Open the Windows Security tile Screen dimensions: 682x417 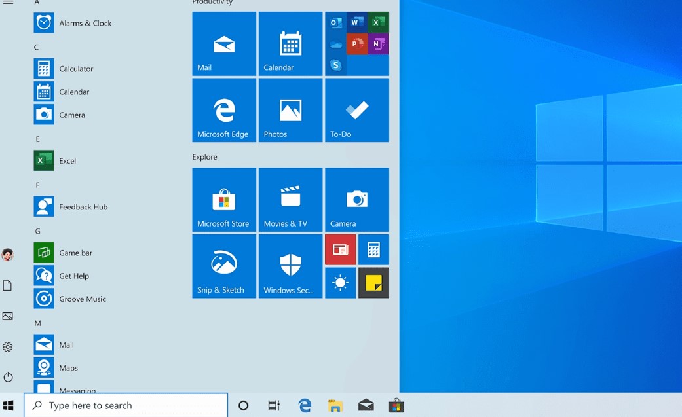(290, 266)
